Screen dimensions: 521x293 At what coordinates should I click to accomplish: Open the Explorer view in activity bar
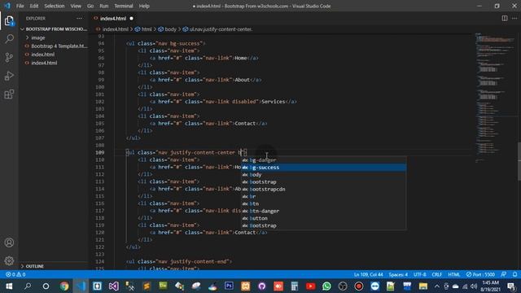point(9,21)
